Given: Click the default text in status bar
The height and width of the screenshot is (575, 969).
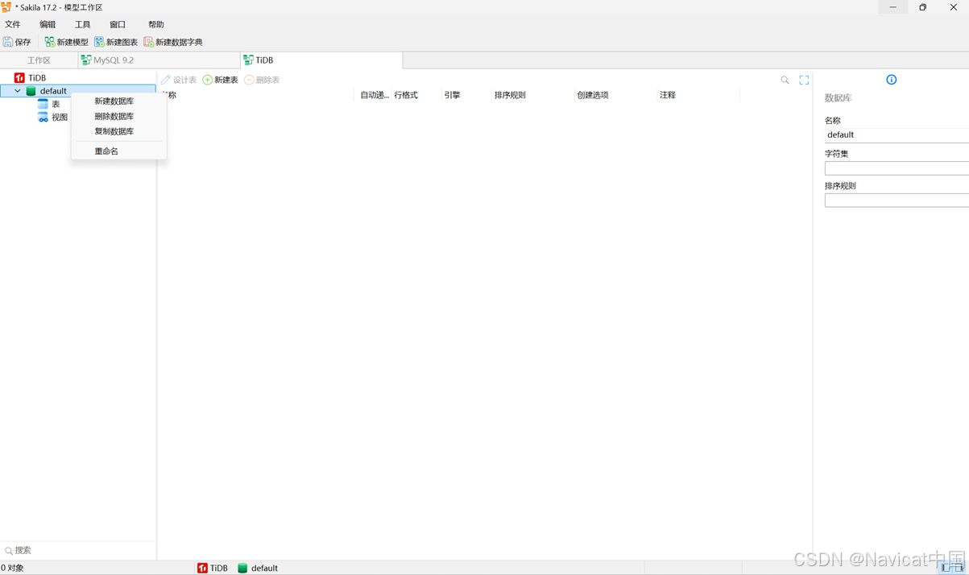Looking at the screenshot, I should [264, 568].
